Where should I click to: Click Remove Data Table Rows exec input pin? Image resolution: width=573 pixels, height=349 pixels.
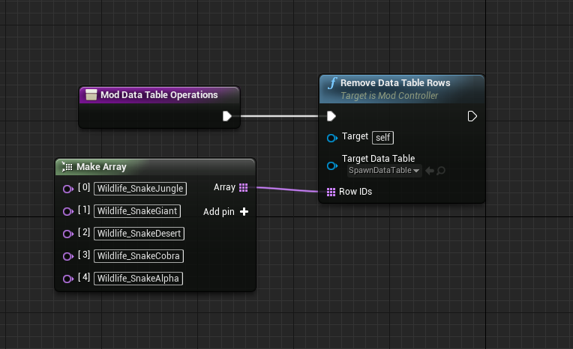(331, 116)
